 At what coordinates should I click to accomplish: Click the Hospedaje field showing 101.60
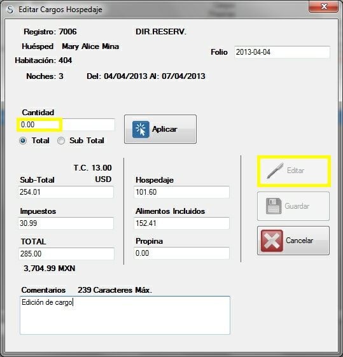(x=181, y=192)
